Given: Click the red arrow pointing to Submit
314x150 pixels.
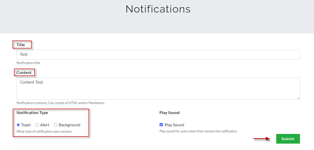Looking at the screenshot, I should (261, 139).
